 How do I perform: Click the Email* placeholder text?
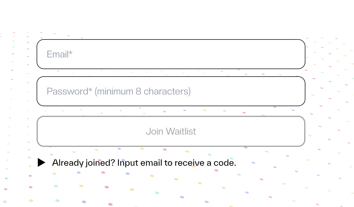tap(59, 54)
